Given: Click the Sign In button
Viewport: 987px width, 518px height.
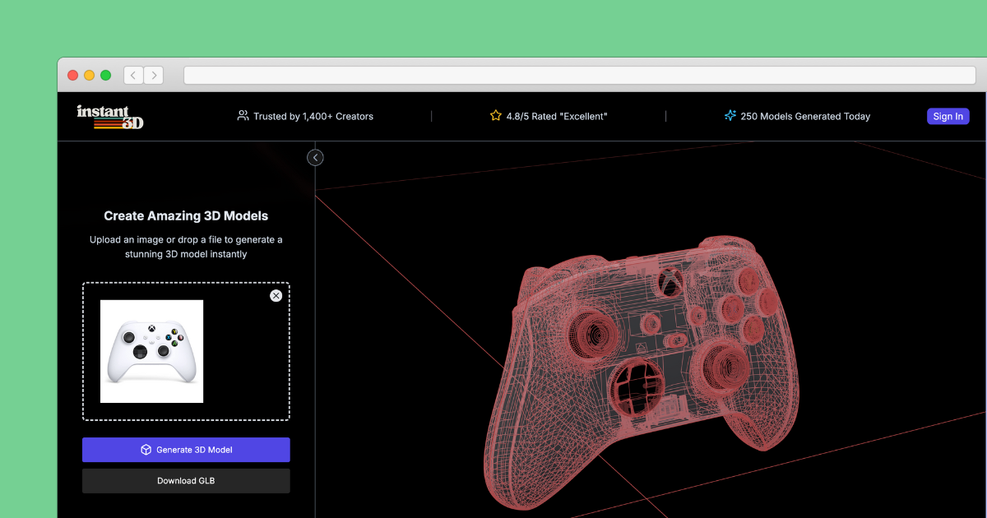Looking at the screenshot, I should [x=948, y=116].
